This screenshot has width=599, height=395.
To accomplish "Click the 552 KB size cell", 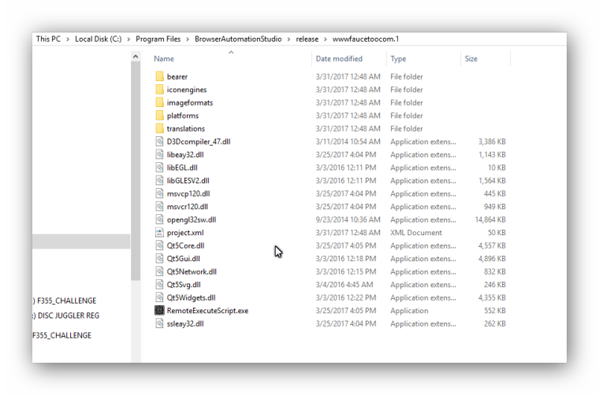I will 495,311.
